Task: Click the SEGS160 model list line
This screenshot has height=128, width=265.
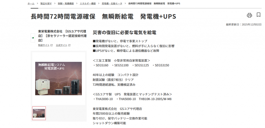Action: tap(131, 65)
